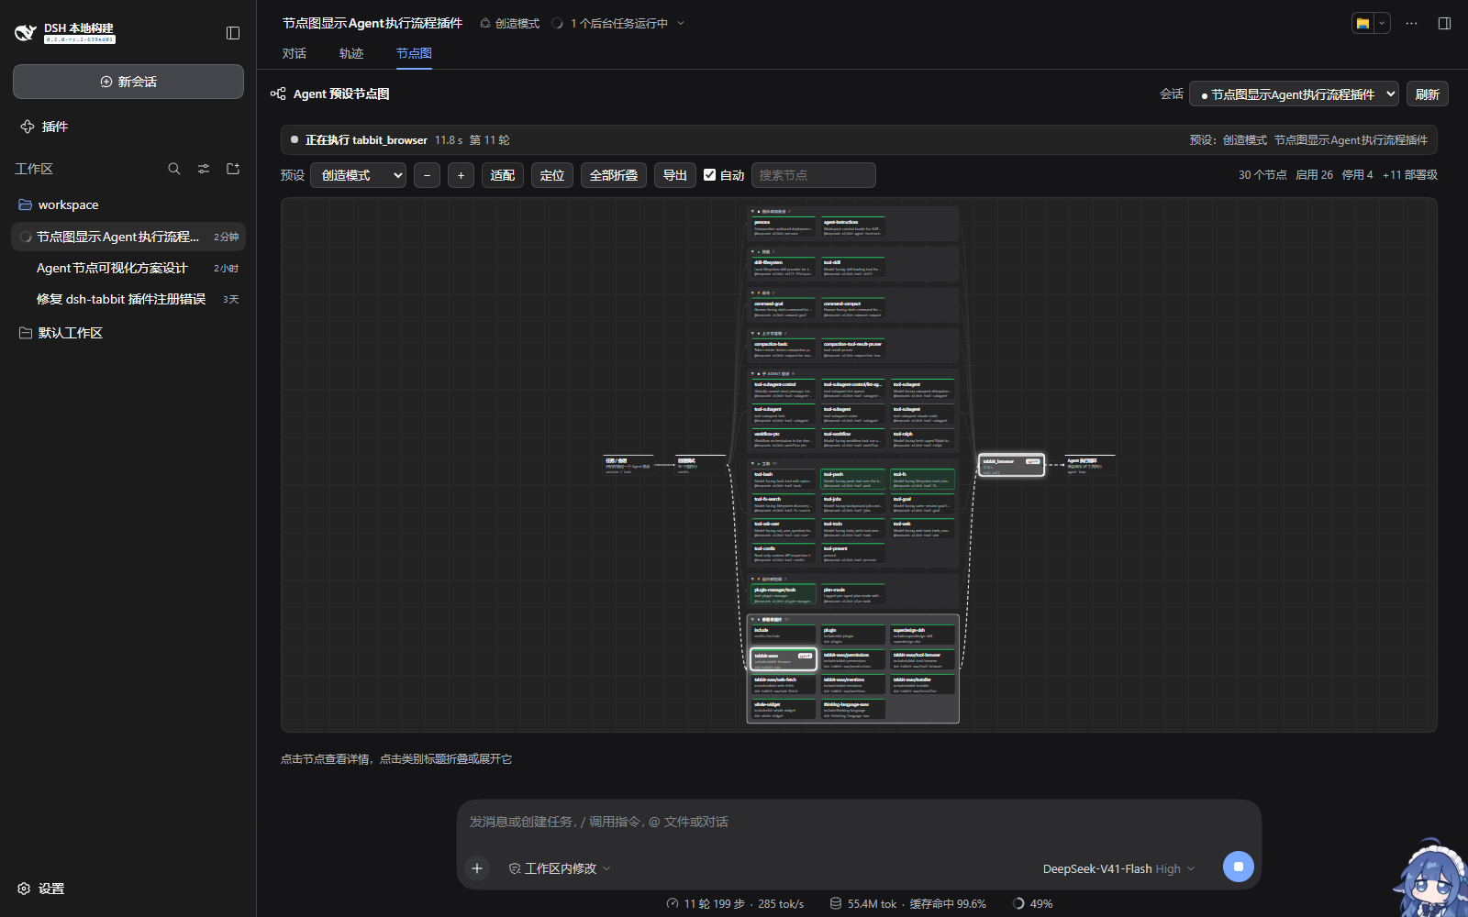1468x917 pixels.
Task: Select the running tabbit_browser node
Action: [x=1011, y=465]
